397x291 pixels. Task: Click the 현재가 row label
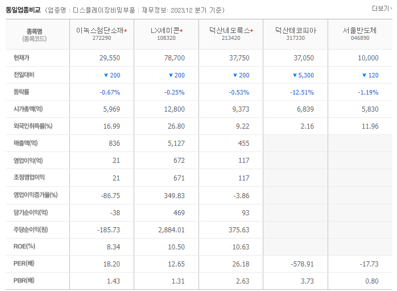[21, 58]
